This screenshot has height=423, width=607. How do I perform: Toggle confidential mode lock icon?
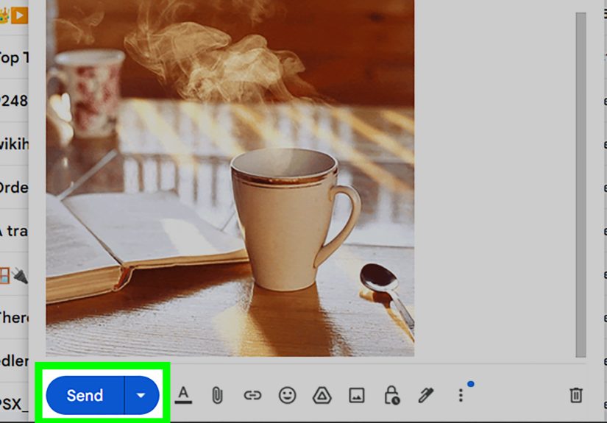tap(391, 395)
